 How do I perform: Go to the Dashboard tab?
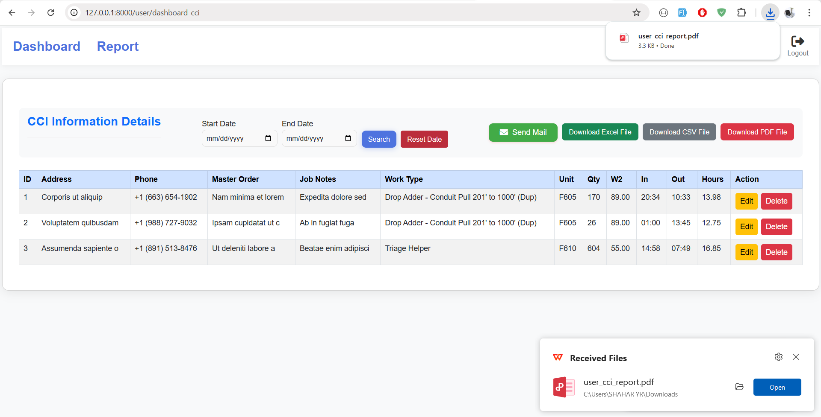tap(47, 46)
